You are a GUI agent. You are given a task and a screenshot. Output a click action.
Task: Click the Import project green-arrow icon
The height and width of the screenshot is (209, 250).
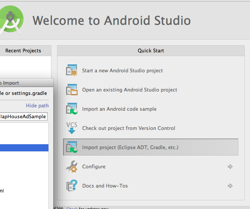pyautogui.click(x=72, y=147)
